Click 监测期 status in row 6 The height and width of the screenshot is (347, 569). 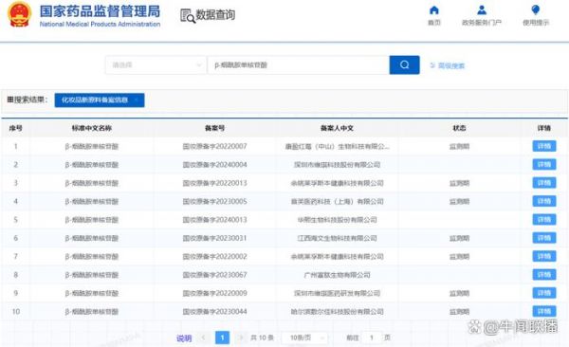459,239
